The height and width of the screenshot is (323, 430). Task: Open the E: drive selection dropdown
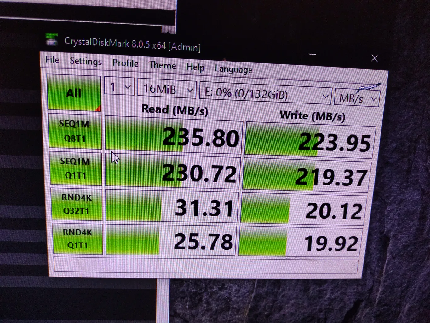266,95
